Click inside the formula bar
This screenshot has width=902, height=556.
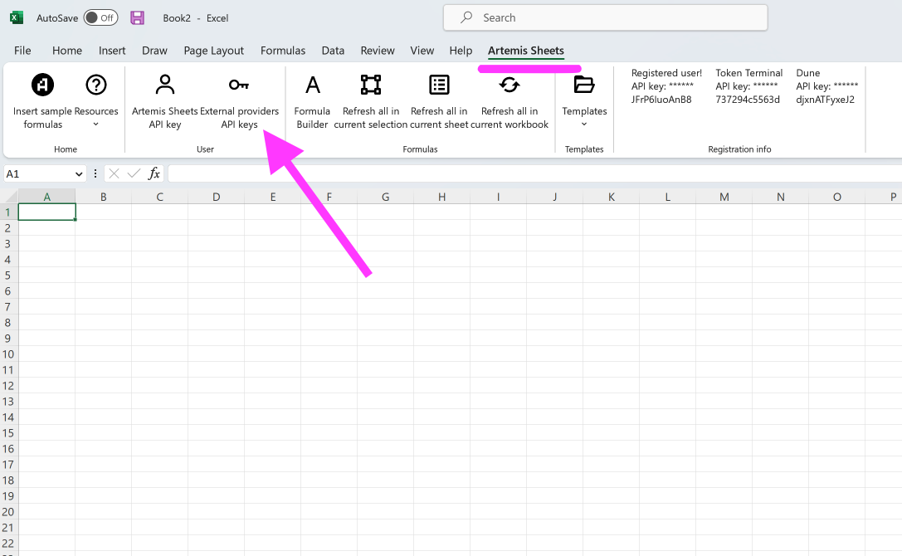[x=535, y=173]
